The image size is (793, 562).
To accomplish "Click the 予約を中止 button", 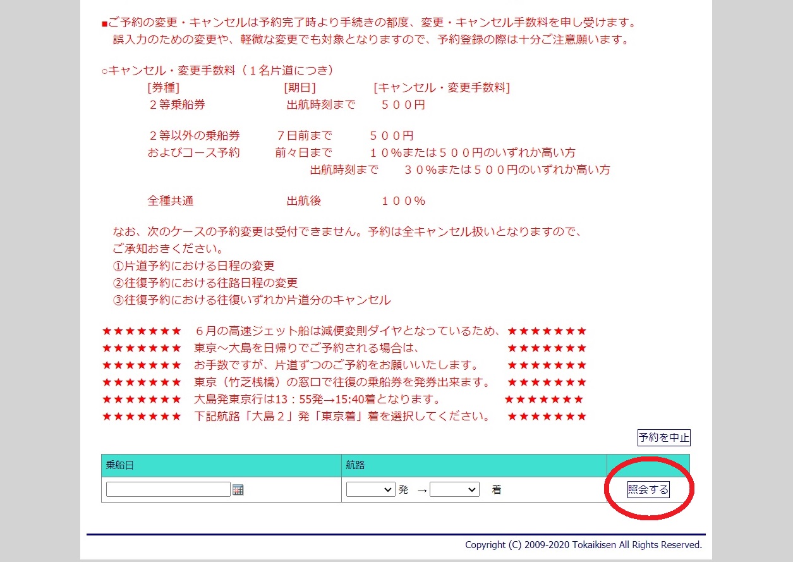I will [663, 437].
